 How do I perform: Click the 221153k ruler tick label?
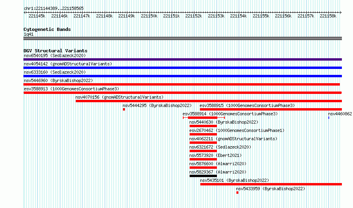tap(216, 16)
